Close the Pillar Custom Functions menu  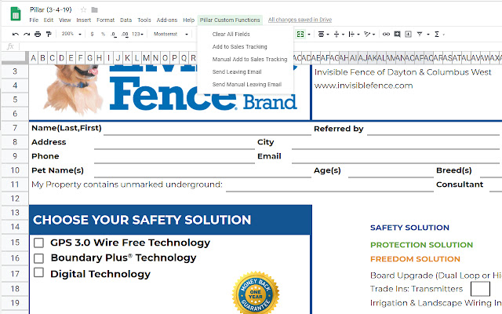click(230, 20)
